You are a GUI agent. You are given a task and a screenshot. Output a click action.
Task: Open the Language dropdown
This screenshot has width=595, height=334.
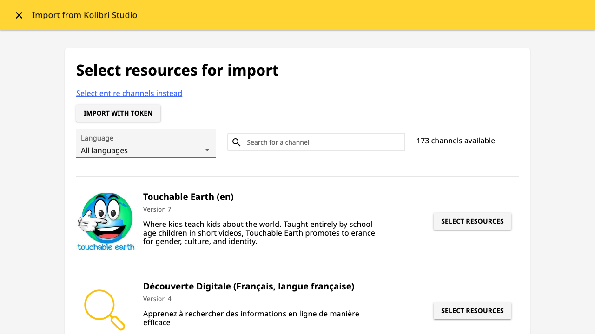pyautogui.click(x=146, y=143)
